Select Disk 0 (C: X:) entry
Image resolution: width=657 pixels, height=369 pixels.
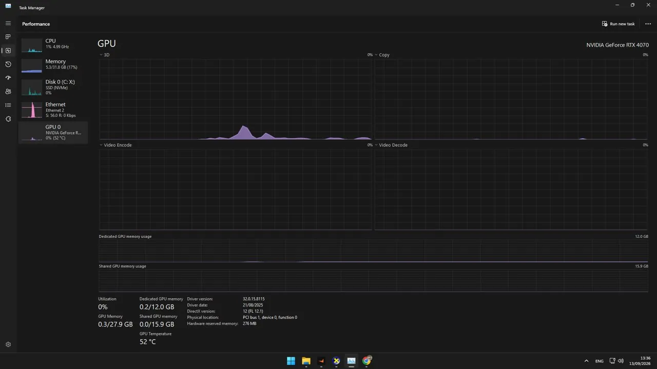tap(53, 87)
